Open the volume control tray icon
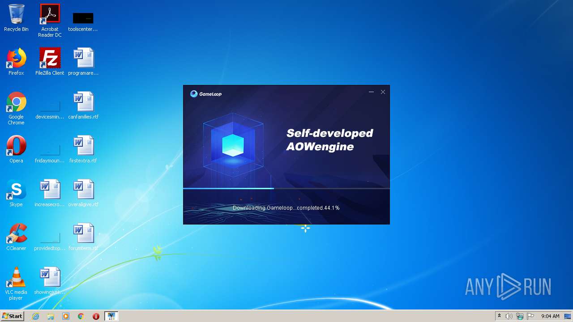The image size is (573, 322). 509,316
